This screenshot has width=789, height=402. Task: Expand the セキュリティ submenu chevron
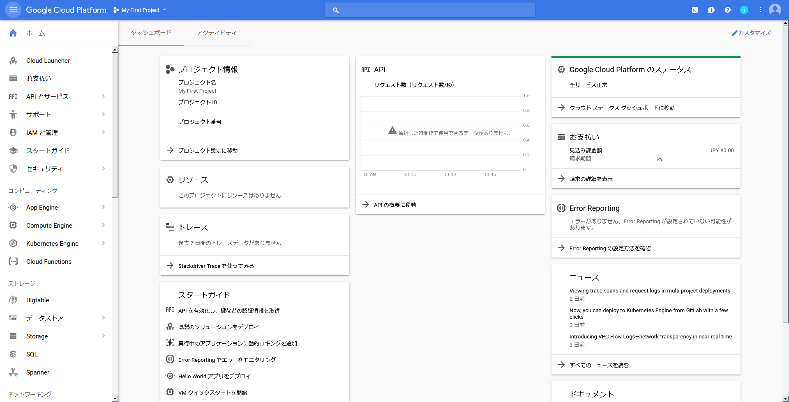104,168
